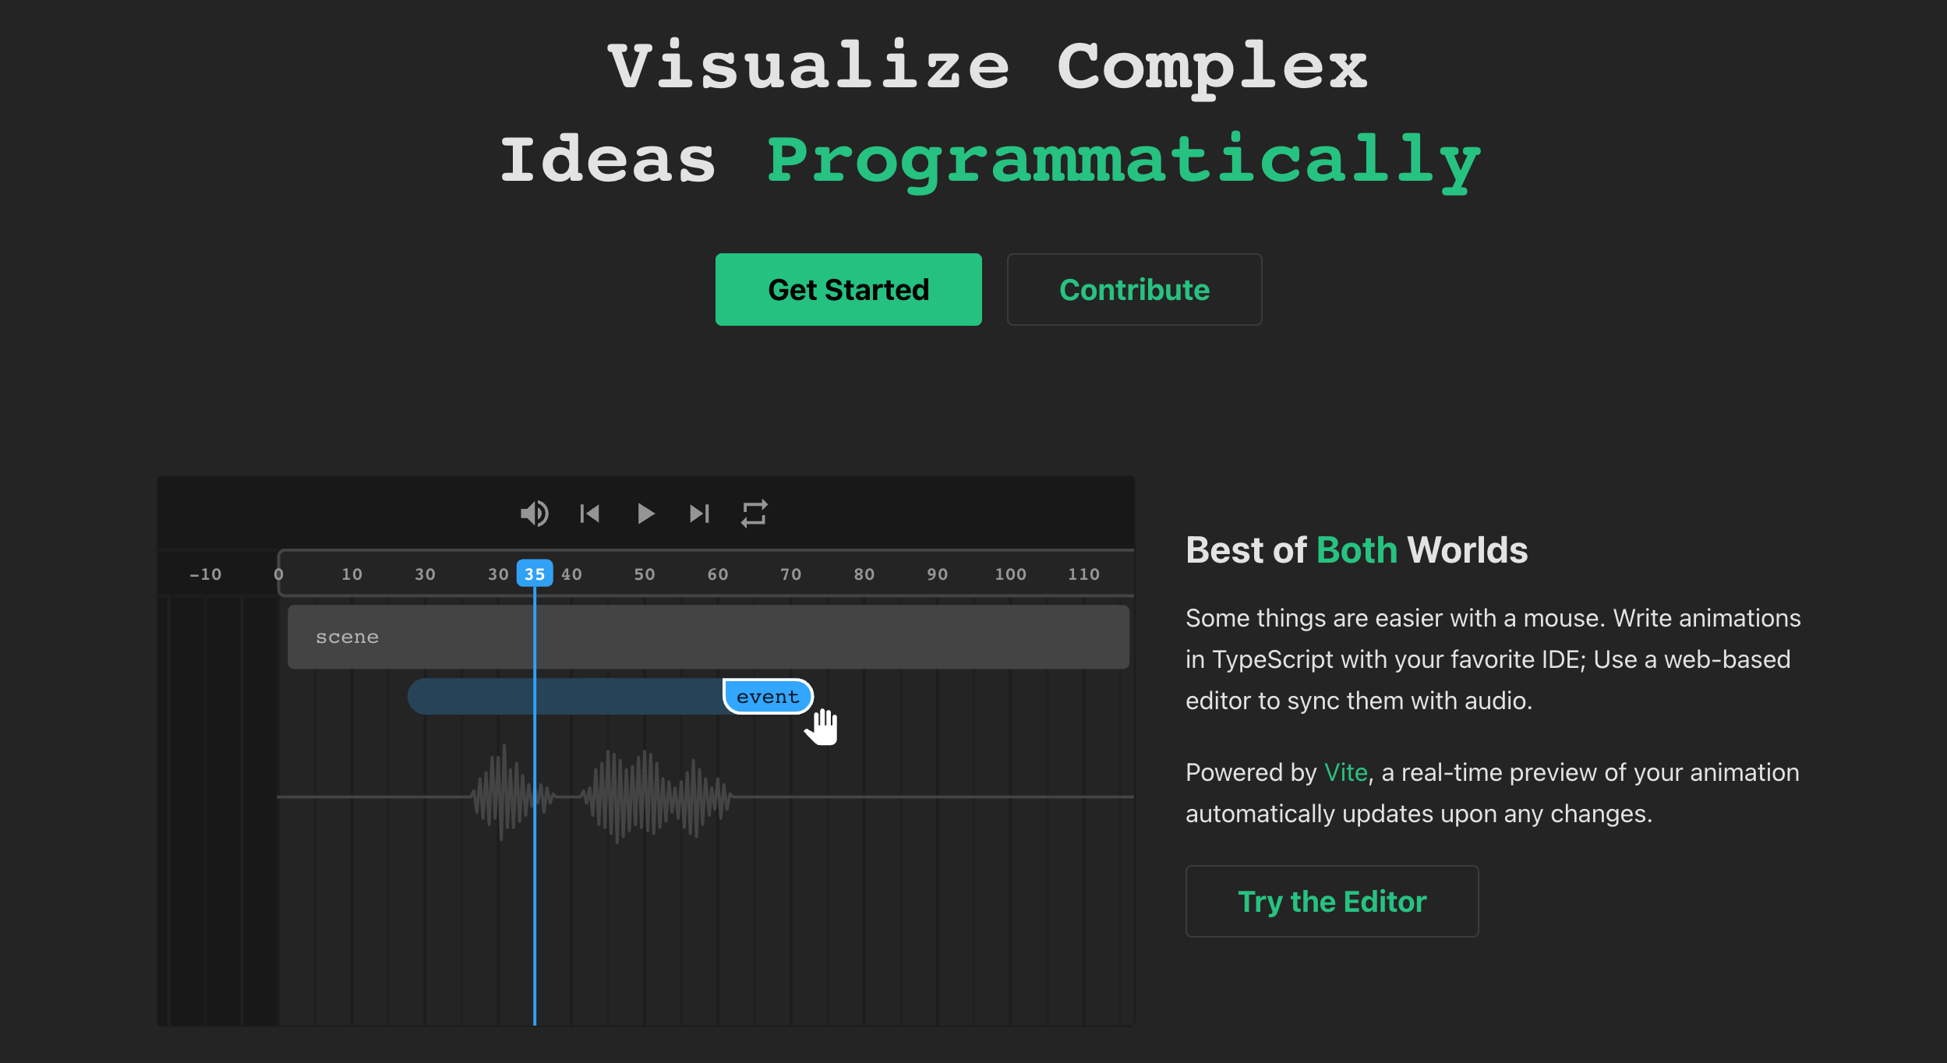Toggle loop playback icon

[754, 514]
